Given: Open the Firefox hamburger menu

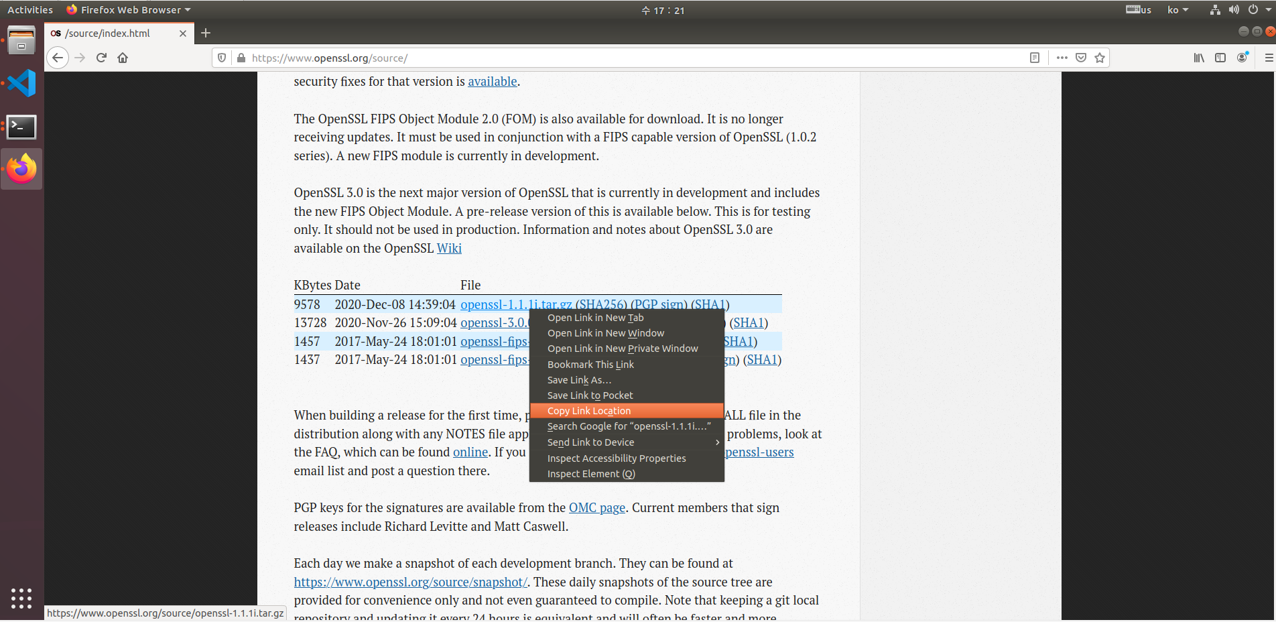Looking at the screenshot, I should [1269, 58].
